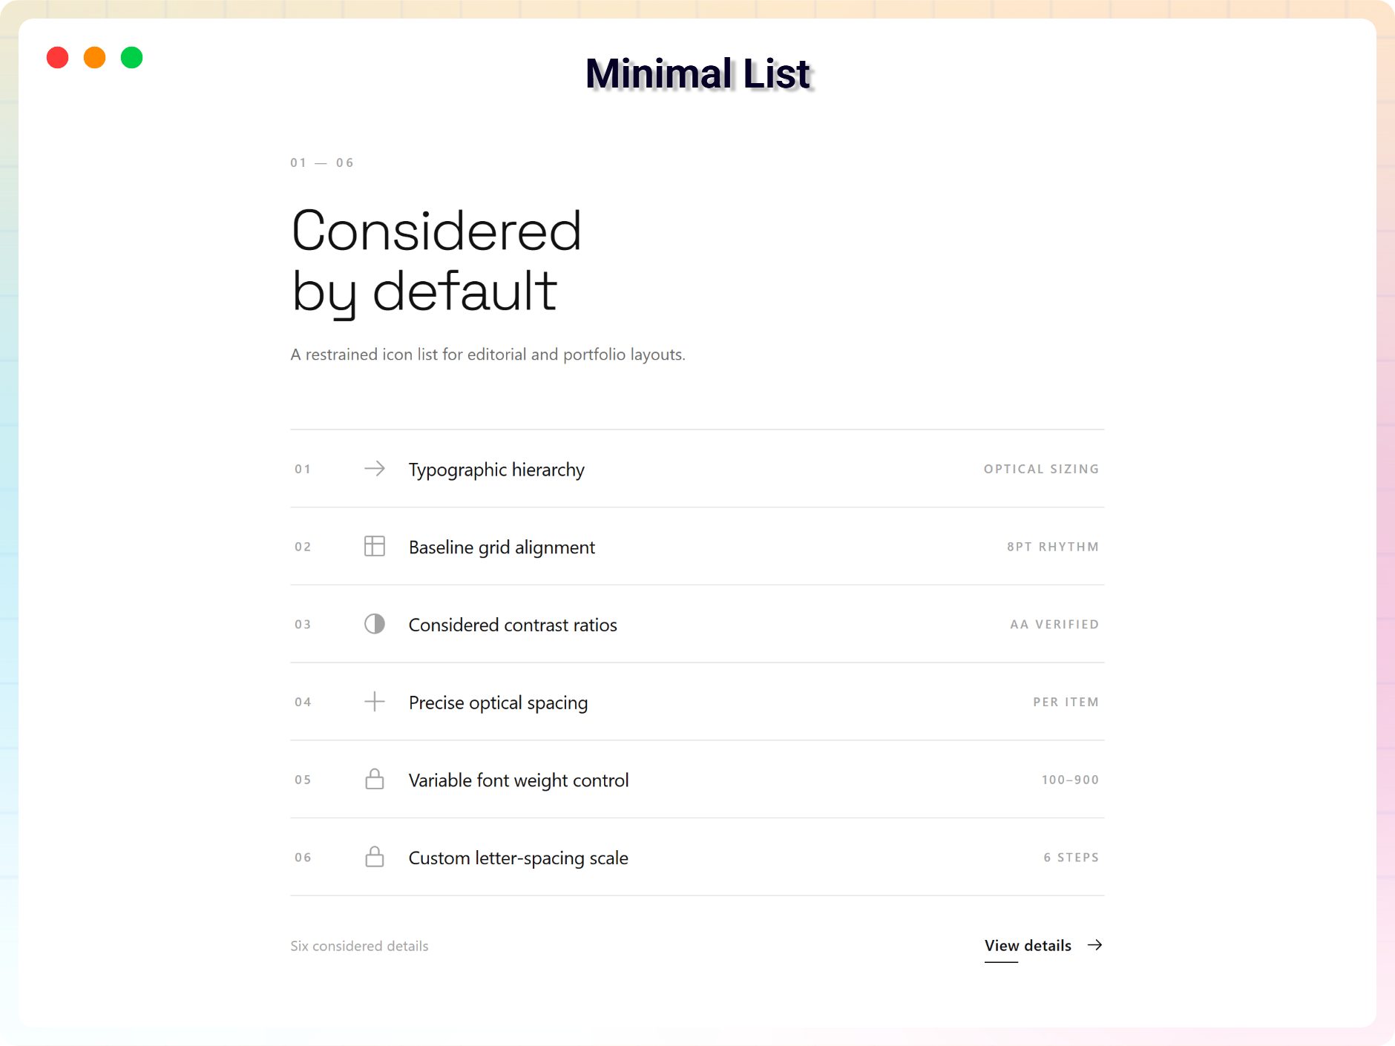Click the lock icon beside Variable font weight control
The width and height of the screenshot is (1395, 1046).
pyautogui.click(x=375, y=779)
